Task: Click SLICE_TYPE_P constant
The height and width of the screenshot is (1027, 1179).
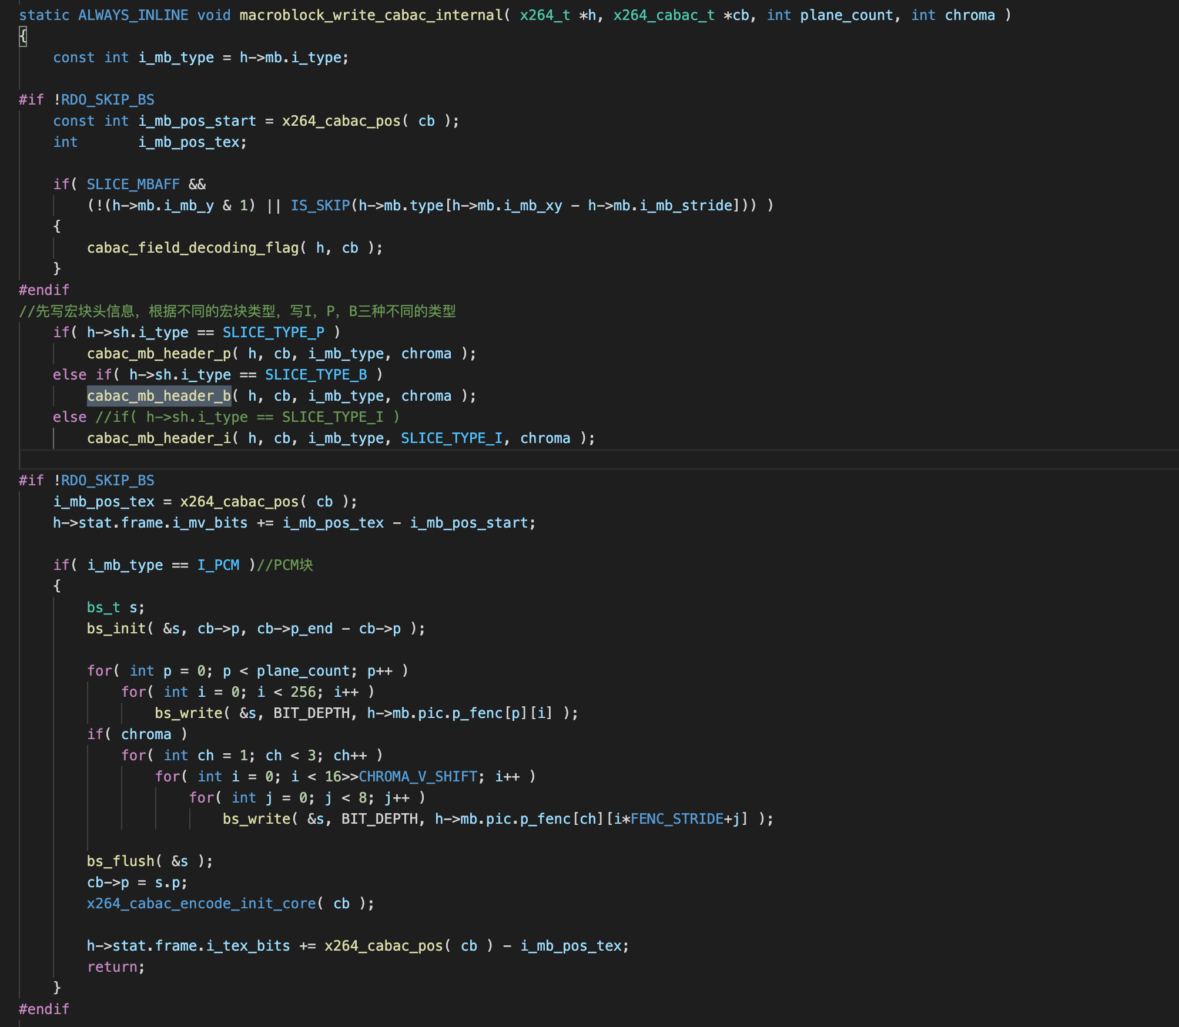Action: click(x=273, y=333)
